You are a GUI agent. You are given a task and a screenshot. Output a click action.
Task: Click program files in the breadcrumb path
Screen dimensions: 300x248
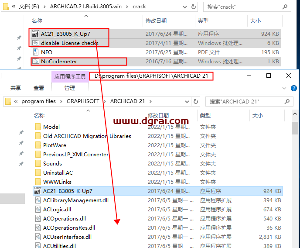point(38,101)
